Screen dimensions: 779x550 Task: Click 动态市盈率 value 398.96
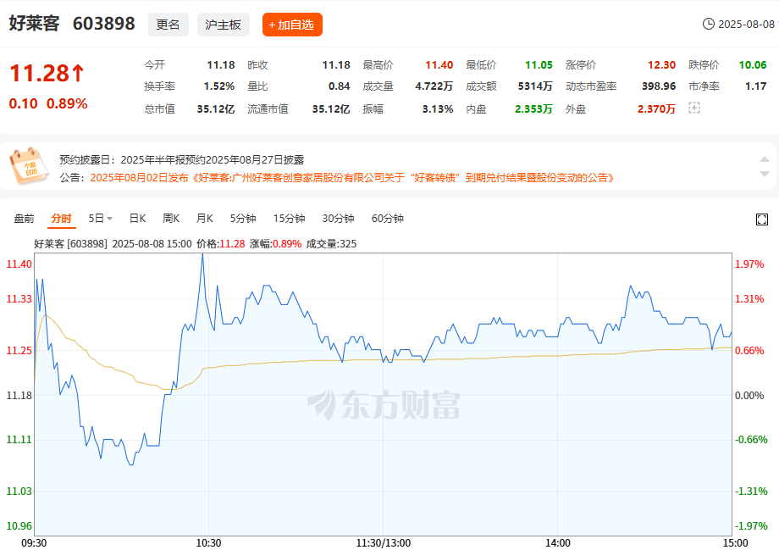659,86
